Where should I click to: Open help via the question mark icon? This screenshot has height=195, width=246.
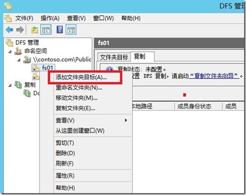[x=60, y=30]
